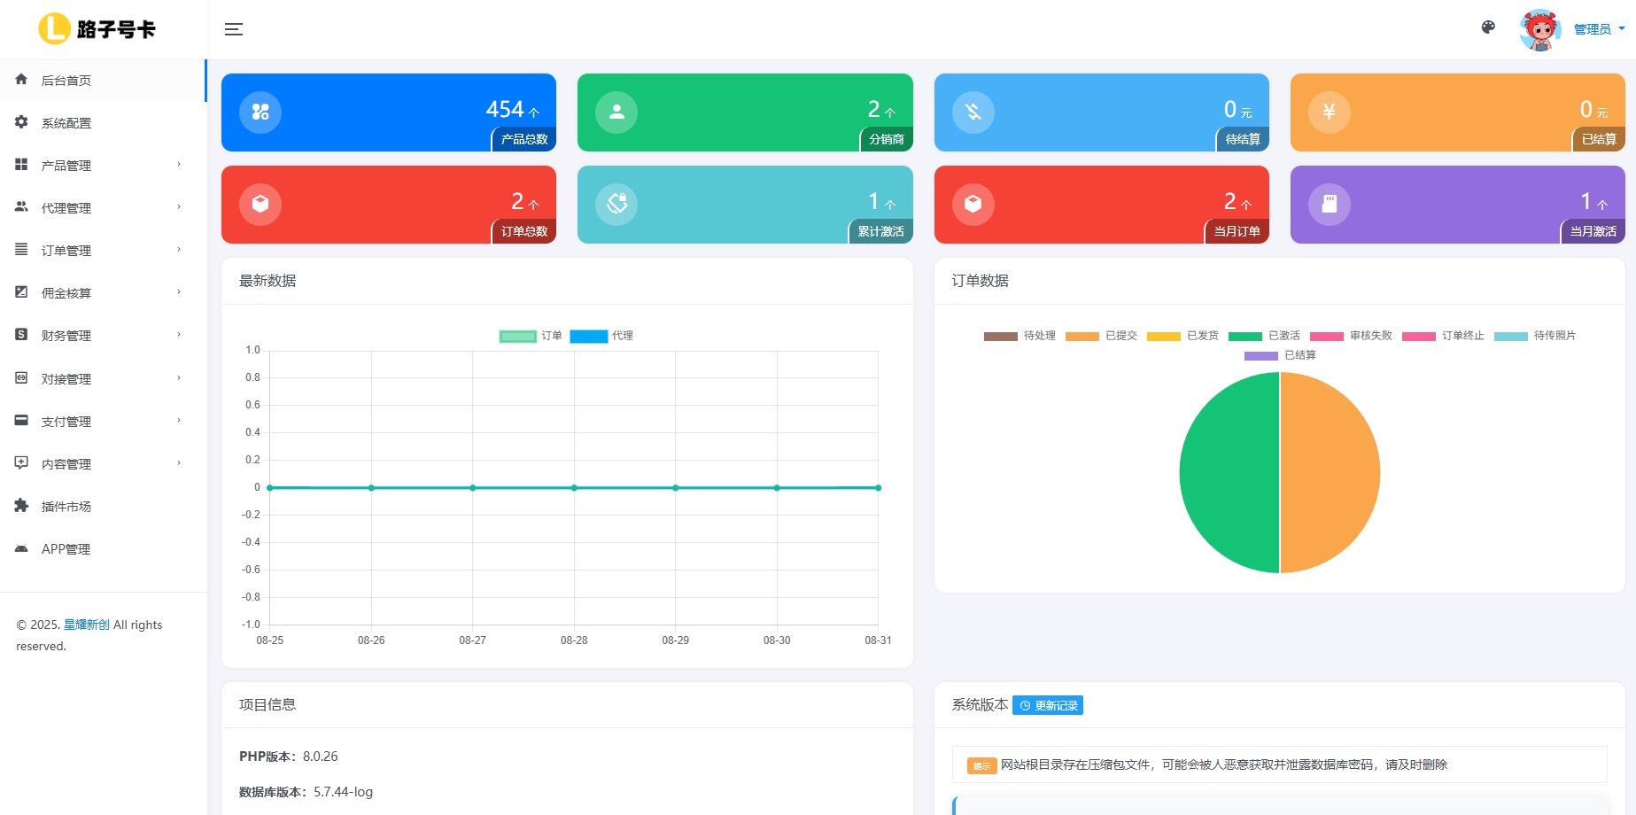Open the theme palette icon
1636x815 pixels.
pyautogui.click(x=1488, y=27)
